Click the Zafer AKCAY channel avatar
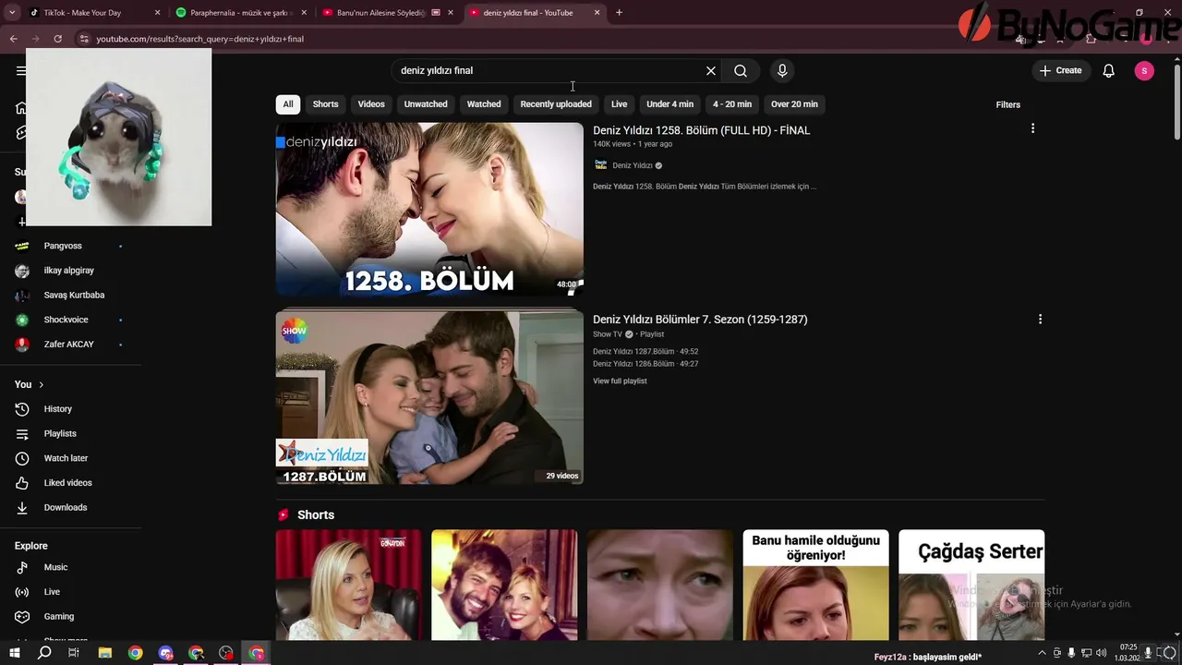1182x665 pixels. (x=23, y=345)
